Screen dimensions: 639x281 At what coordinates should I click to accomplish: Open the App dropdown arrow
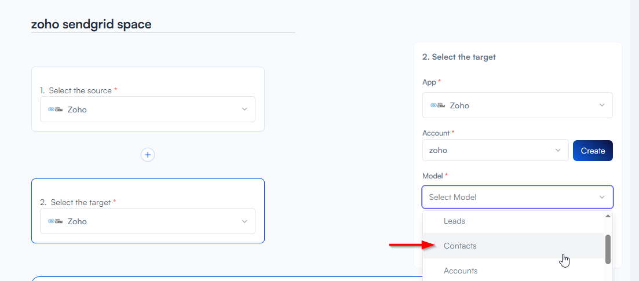(x=602, y=105)
